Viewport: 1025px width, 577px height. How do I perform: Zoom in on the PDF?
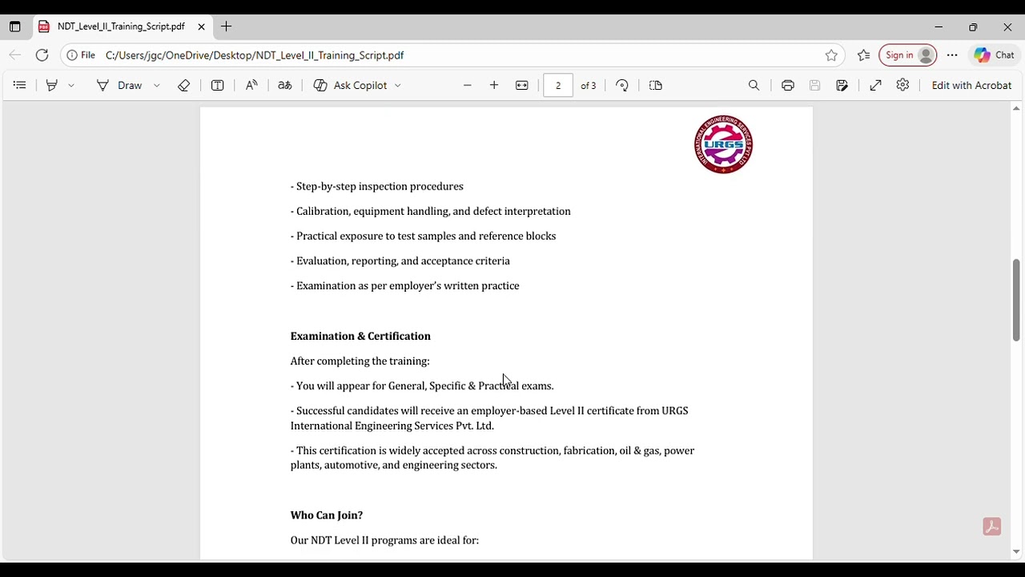click(494, 85)
